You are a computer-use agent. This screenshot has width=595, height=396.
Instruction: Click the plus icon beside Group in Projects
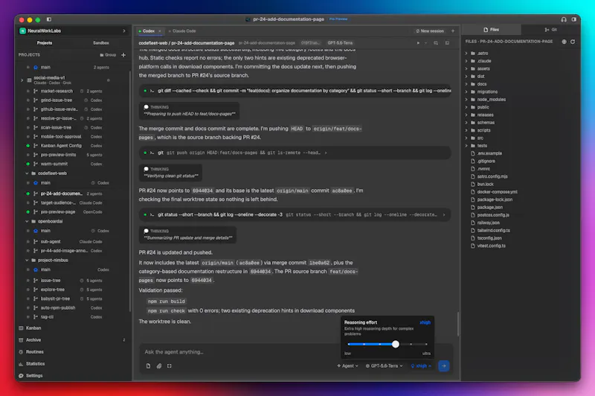[x=123, y=54]
